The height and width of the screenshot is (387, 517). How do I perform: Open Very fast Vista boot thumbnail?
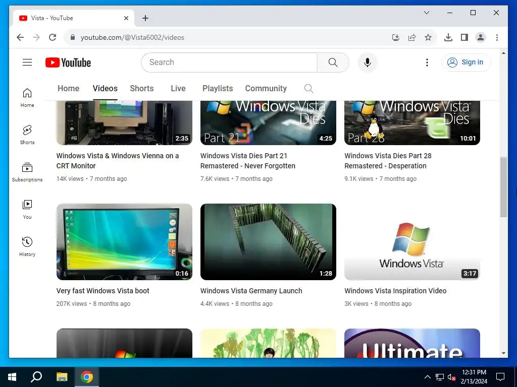(124, 242)
